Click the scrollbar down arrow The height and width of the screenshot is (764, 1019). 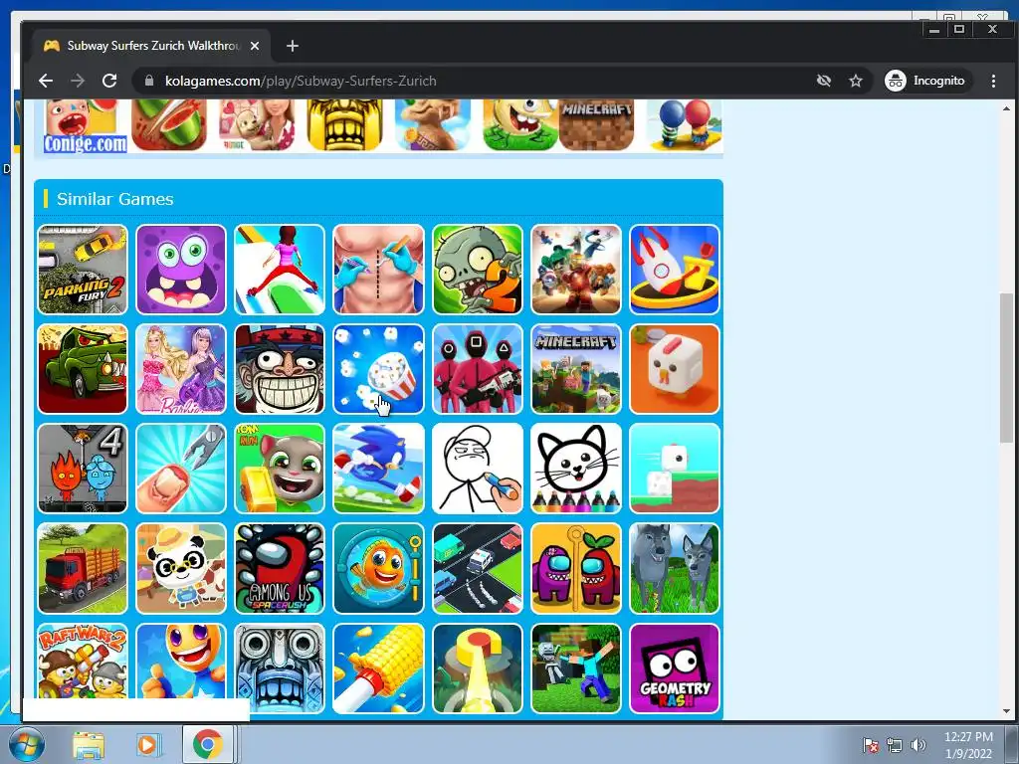point(1006,711)
